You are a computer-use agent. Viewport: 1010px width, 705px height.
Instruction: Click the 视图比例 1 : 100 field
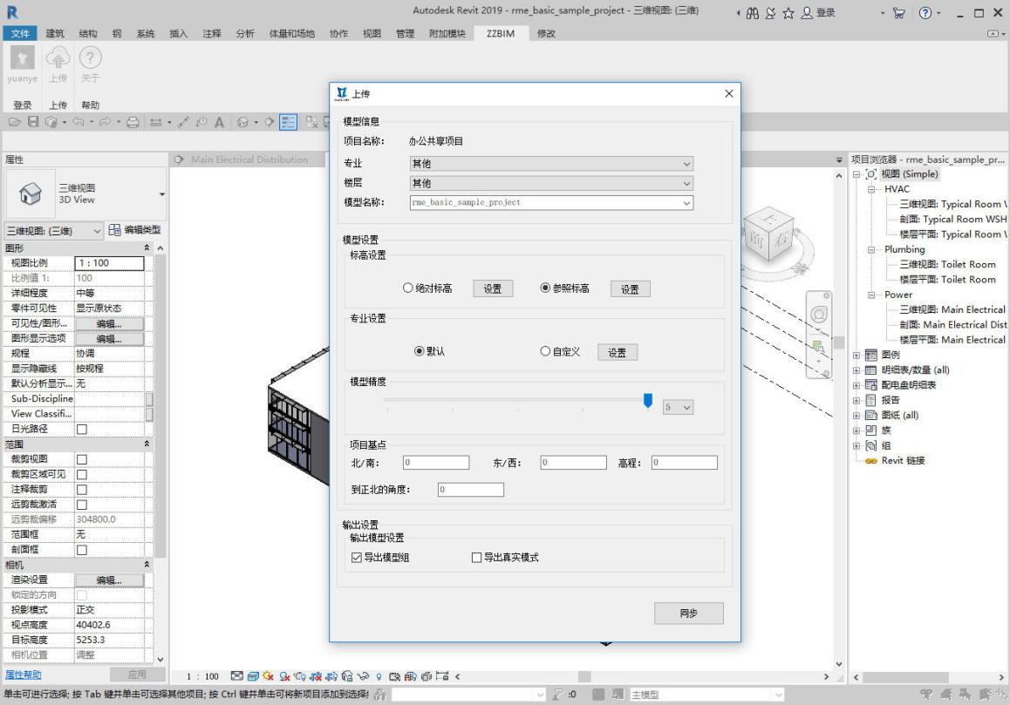110,262
